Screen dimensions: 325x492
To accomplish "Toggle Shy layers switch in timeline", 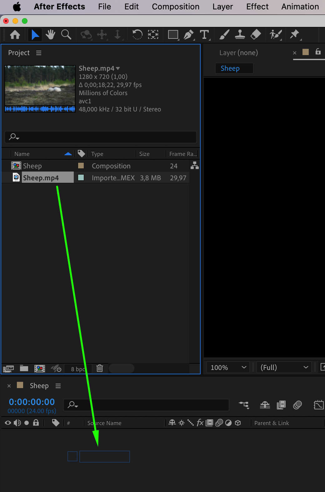I will point(265,405).
